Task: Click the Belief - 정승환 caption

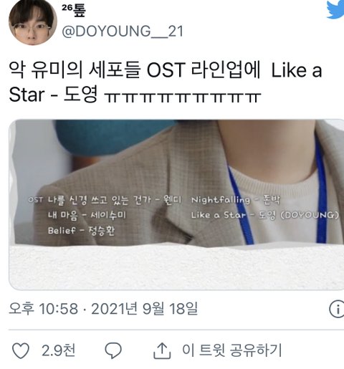Action: pos(81,231)
